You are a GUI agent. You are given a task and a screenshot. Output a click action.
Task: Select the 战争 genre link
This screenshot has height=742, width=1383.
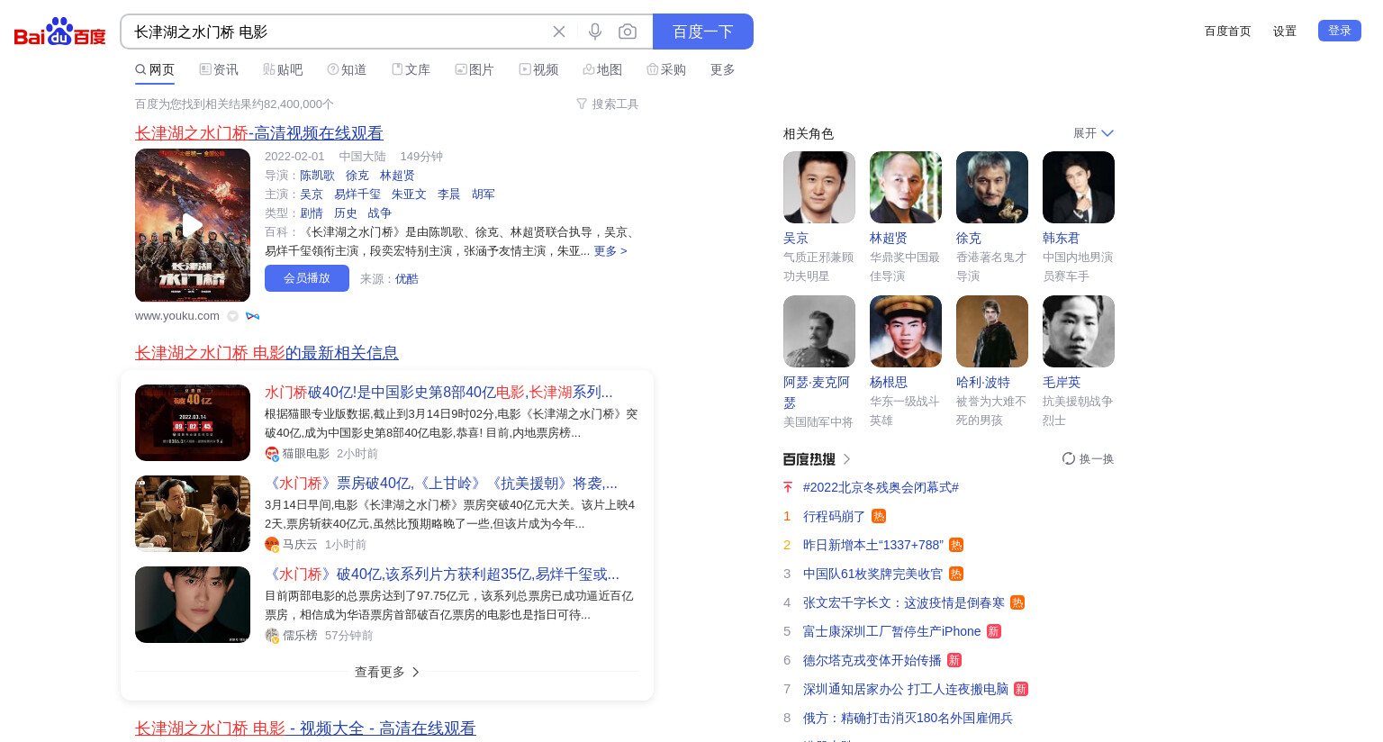(380, 213)
